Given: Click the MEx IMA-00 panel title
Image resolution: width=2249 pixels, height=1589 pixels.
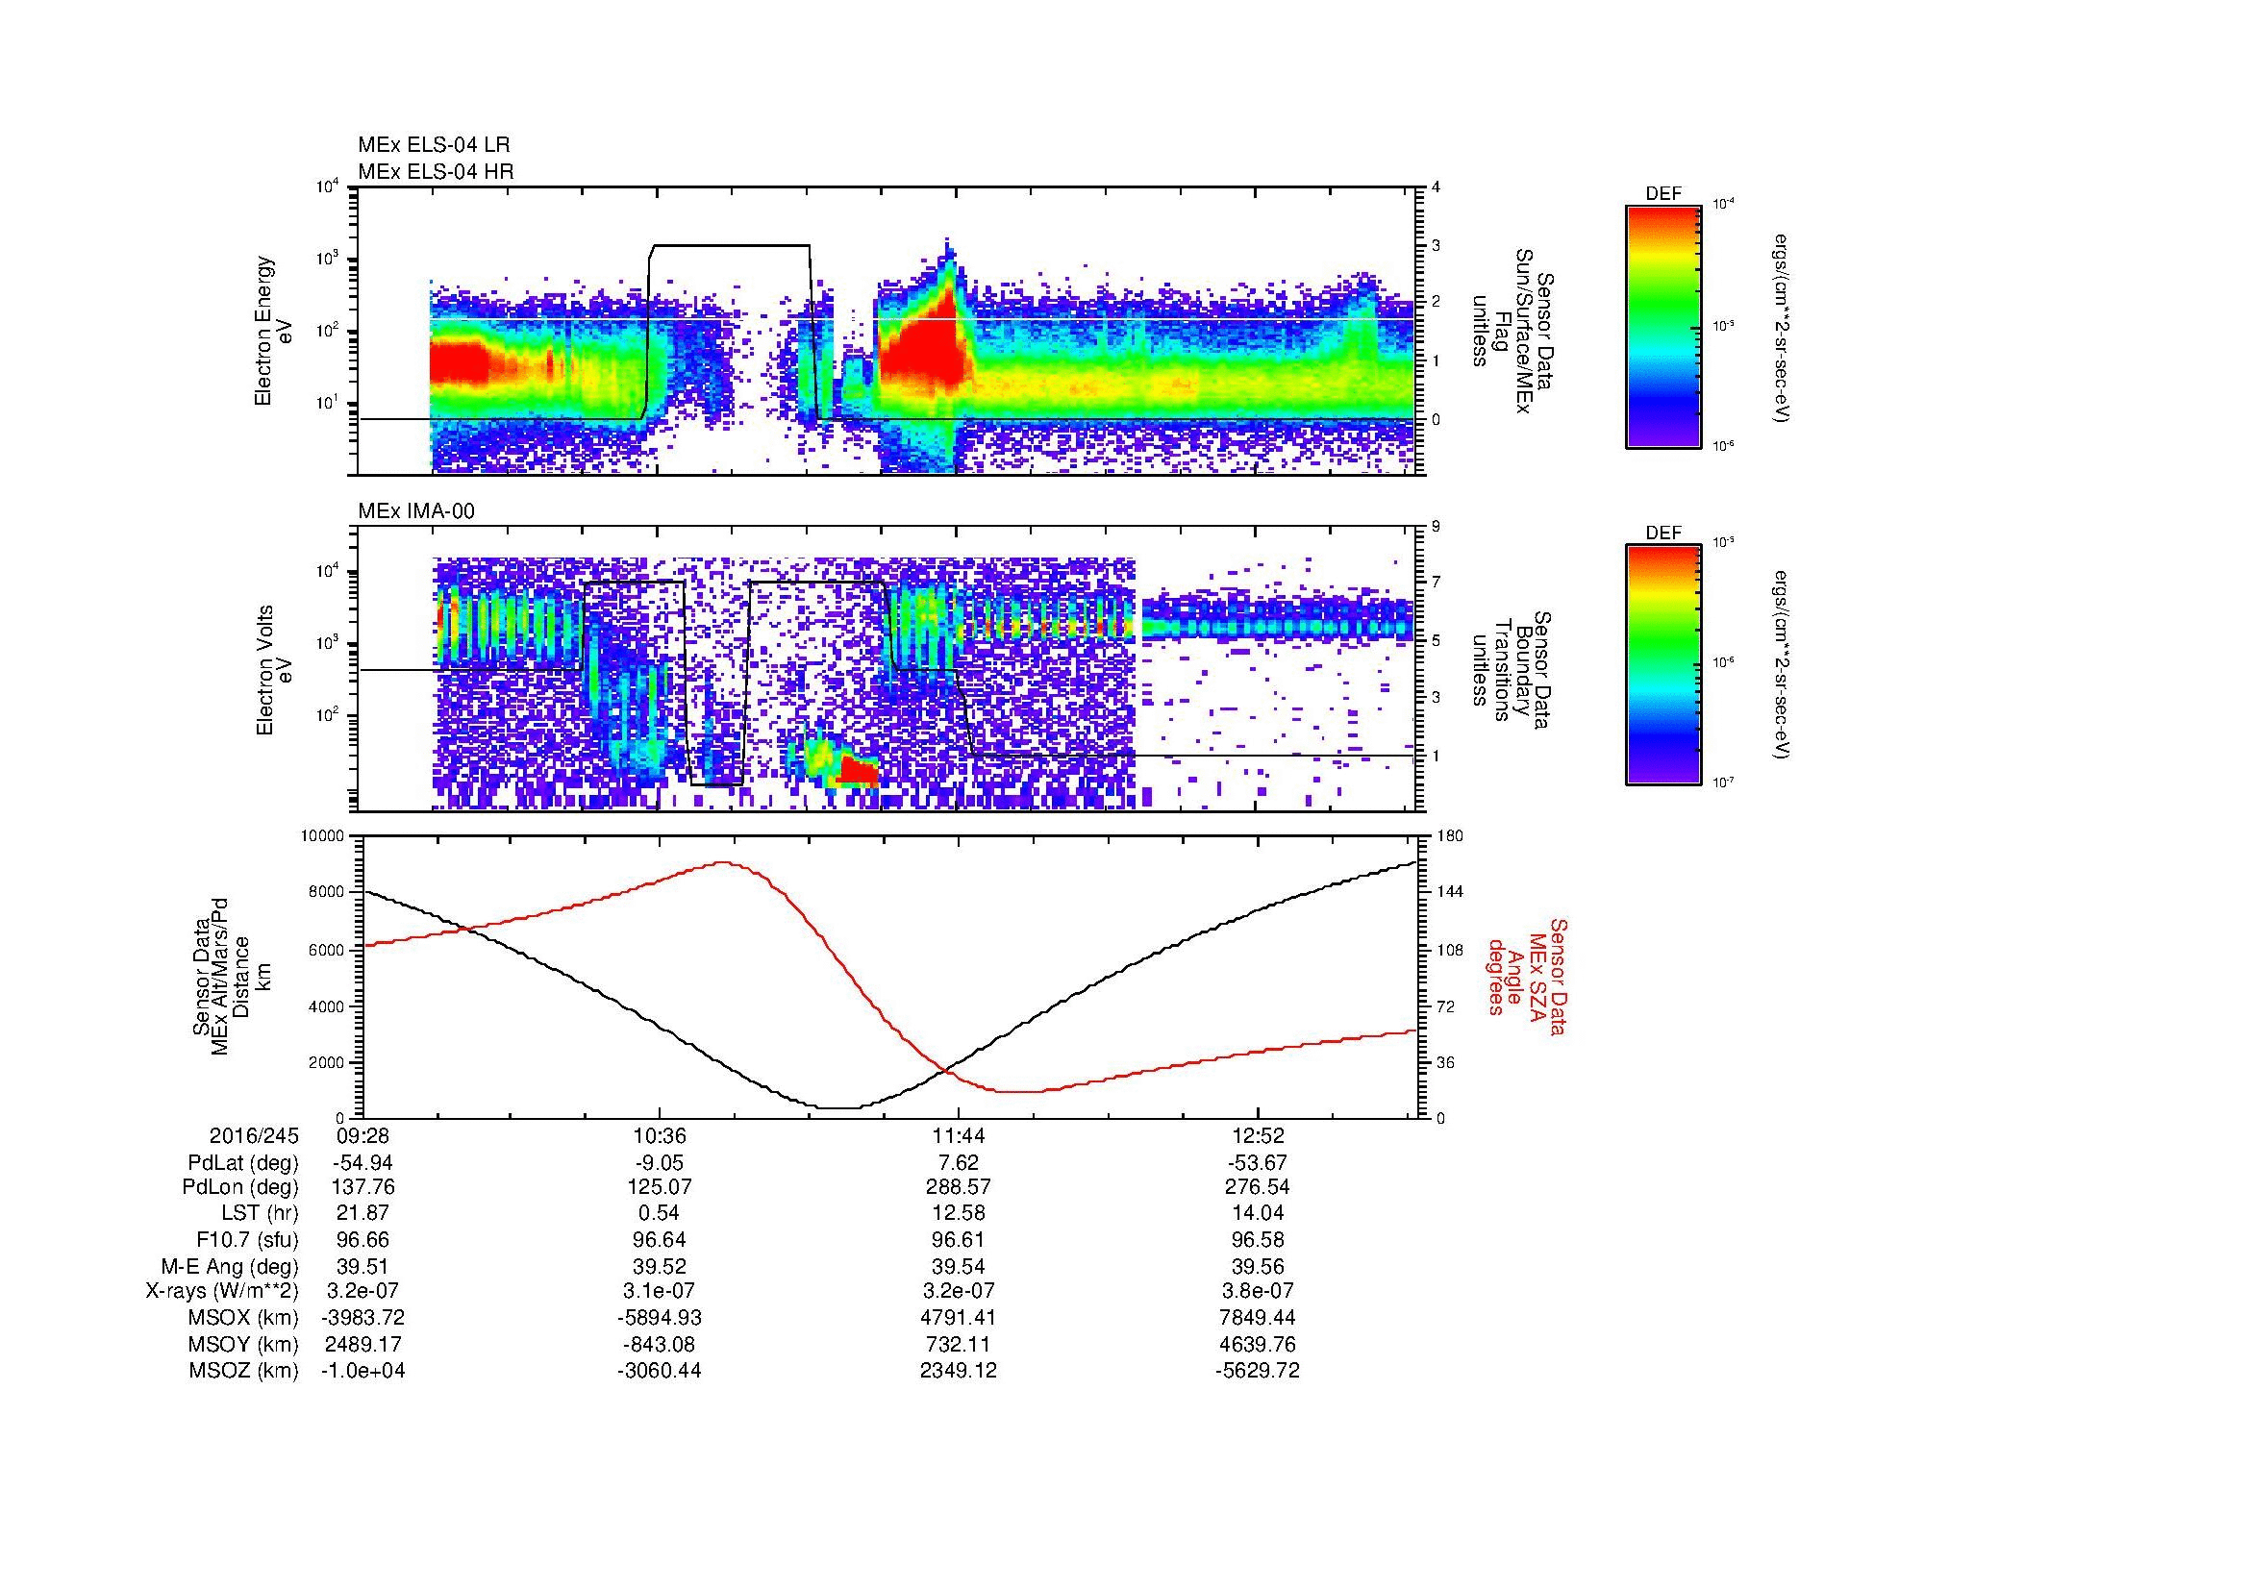Looking at the screenshot, I should [416, 511].
